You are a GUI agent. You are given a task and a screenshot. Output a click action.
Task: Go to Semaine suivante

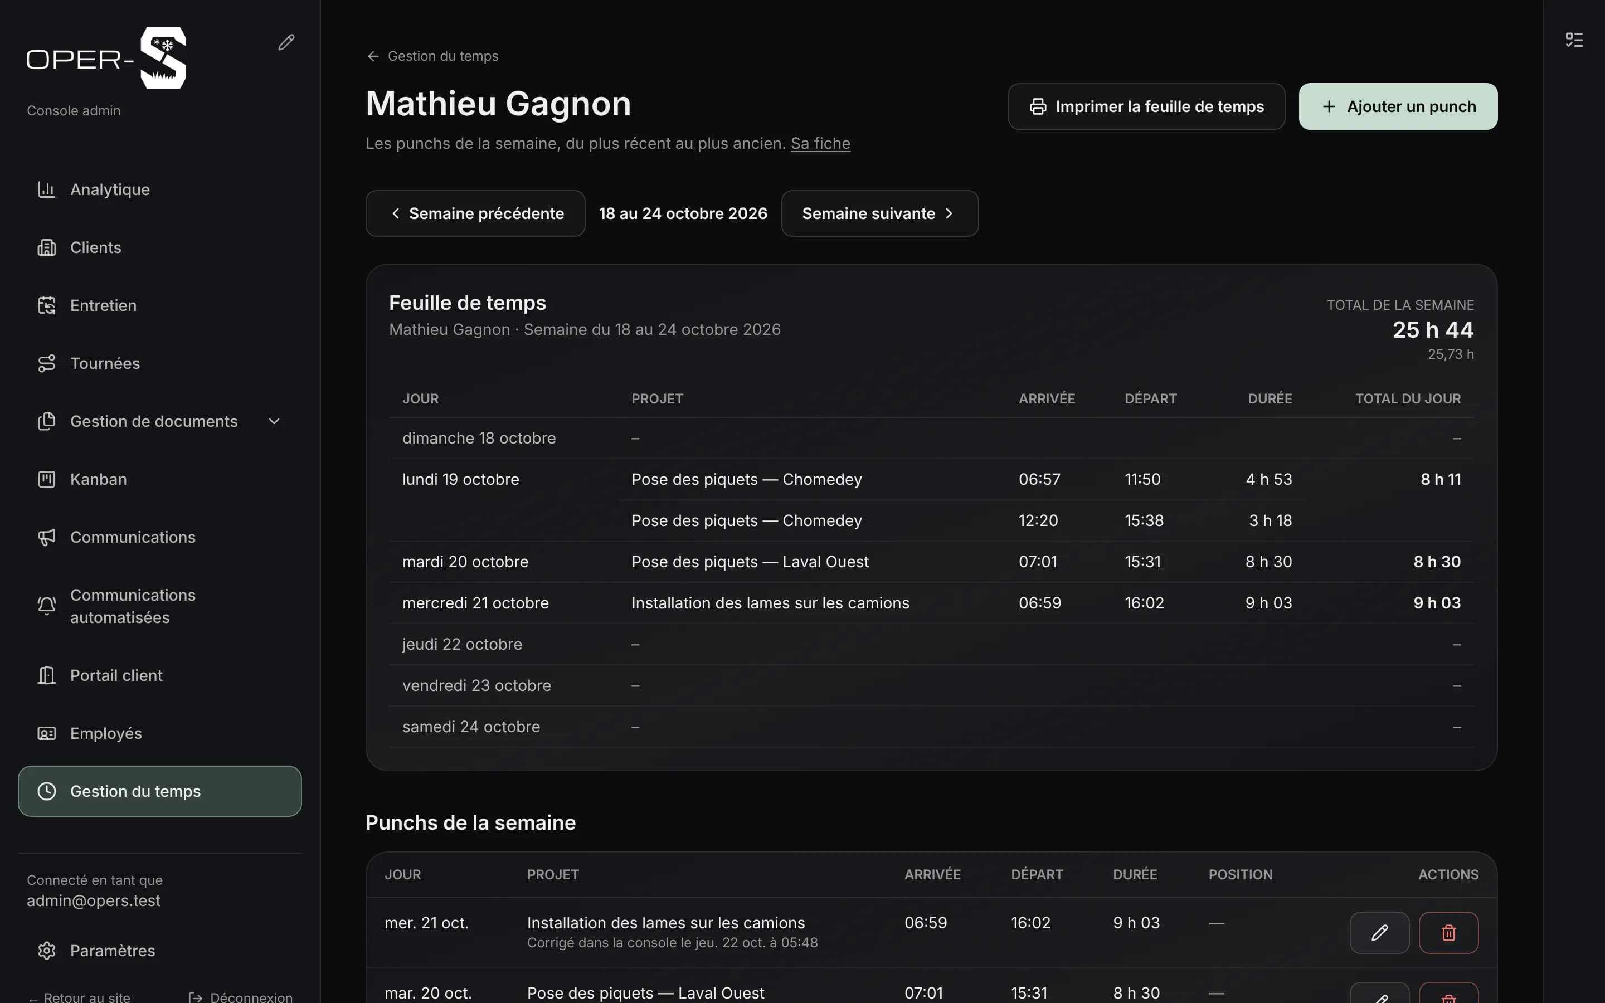(879, 213)
